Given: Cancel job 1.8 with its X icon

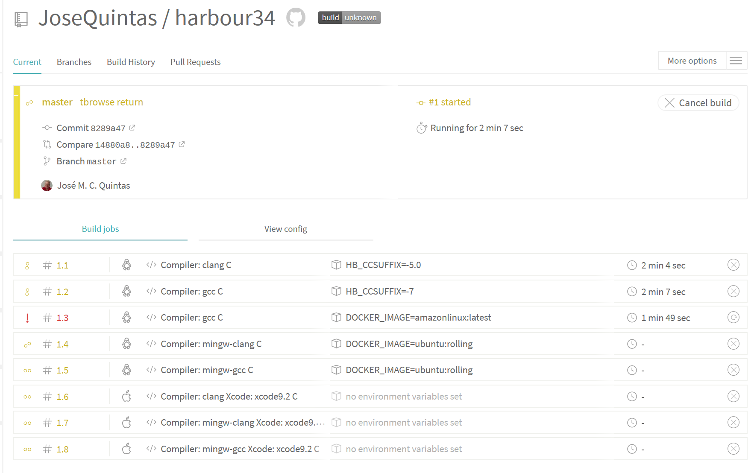Looking at the screenshot, I should point(733,449).
